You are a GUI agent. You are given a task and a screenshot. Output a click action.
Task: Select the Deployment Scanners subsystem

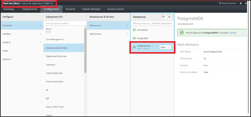pyautogui.click(x=64, y=56)
